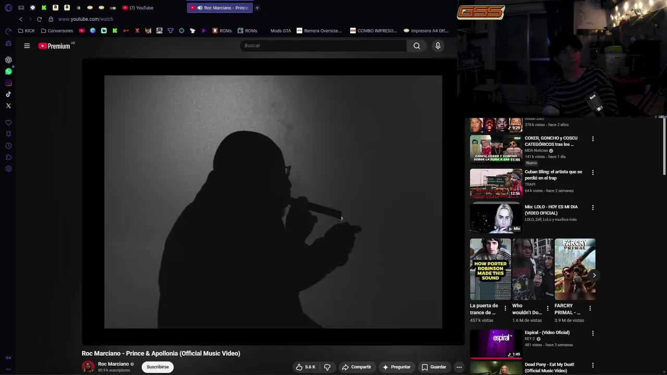Click the www.youtube.com/watch address bar

click(85, 19)
